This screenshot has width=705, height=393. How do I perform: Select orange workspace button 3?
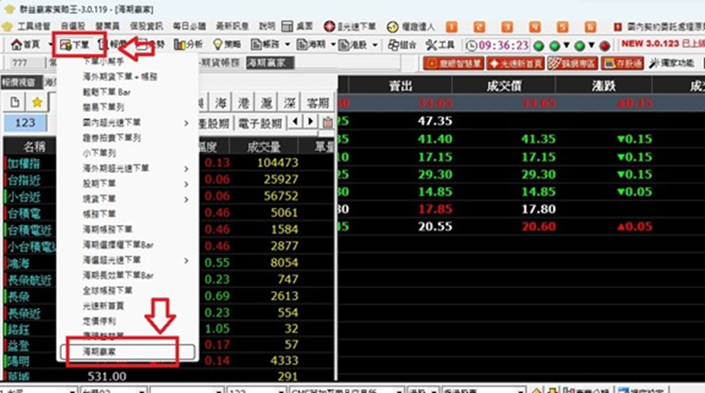click(507, 27)
